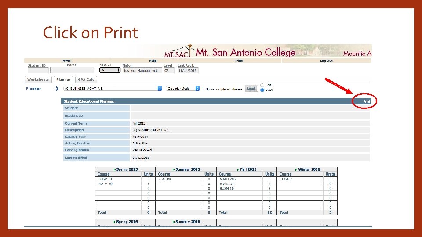Switch to the GPA Calc tab
Image resolution: width=422 pixels, height=237 pixels.
86,79
